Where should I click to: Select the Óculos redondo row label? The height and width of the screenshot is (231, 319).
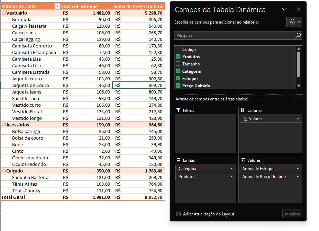(x=29, y=164)
